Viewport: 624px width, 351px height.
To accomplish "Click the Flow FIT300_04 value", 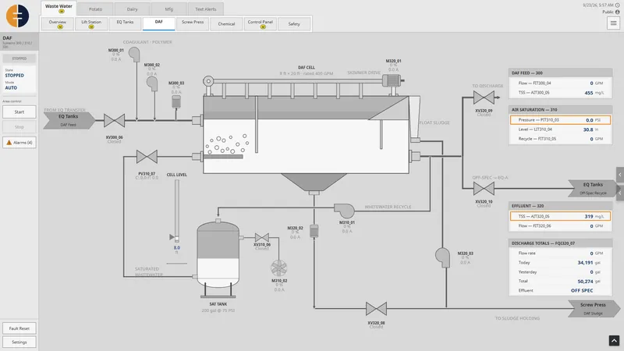I will coord(591,83).
